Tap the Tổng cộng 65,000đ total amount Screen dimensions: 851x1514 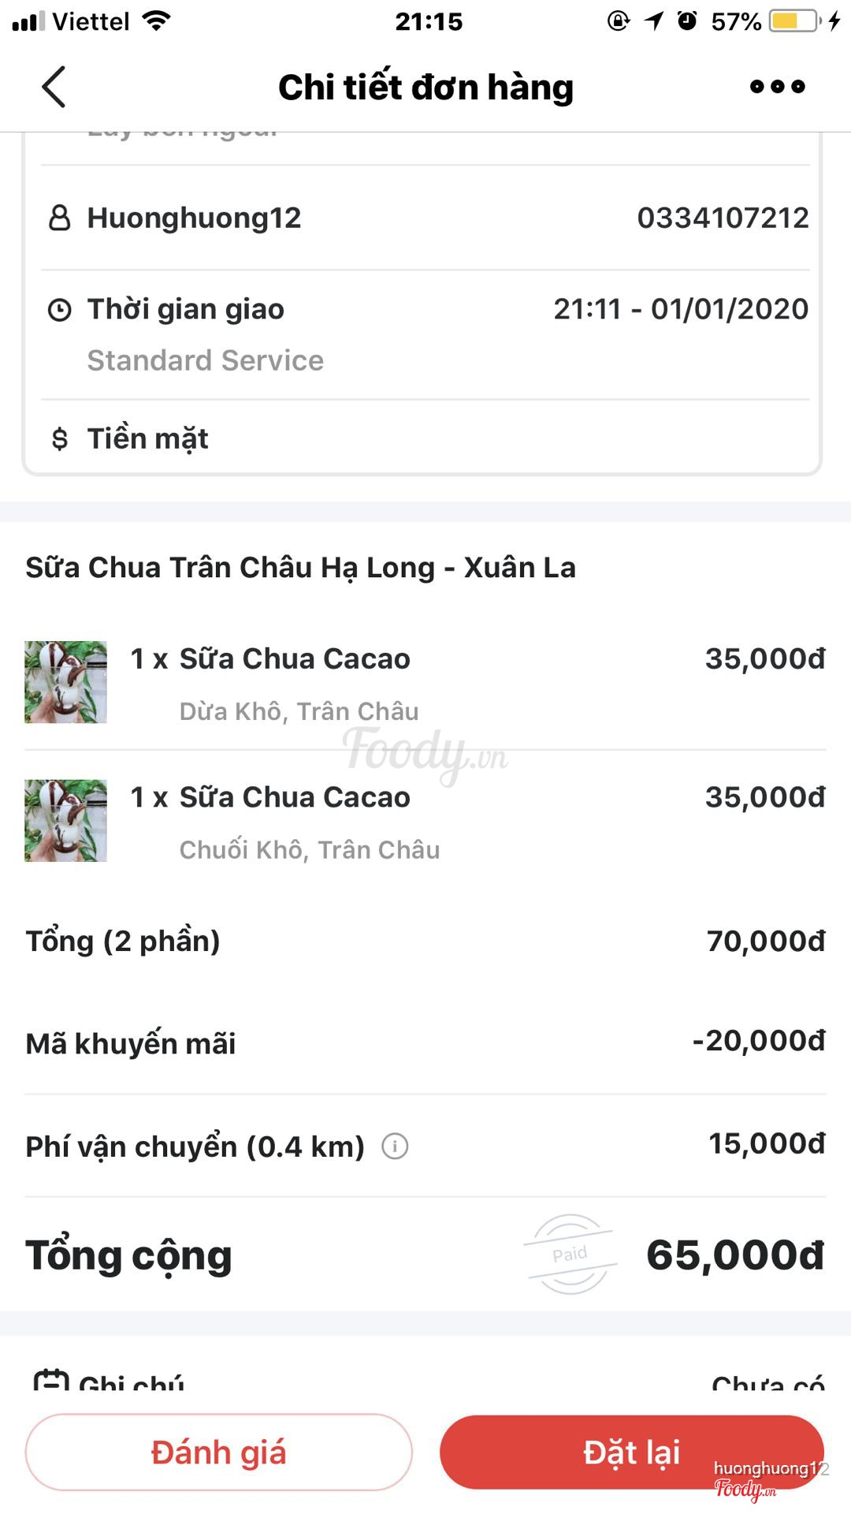click(x=734, y=1255)
